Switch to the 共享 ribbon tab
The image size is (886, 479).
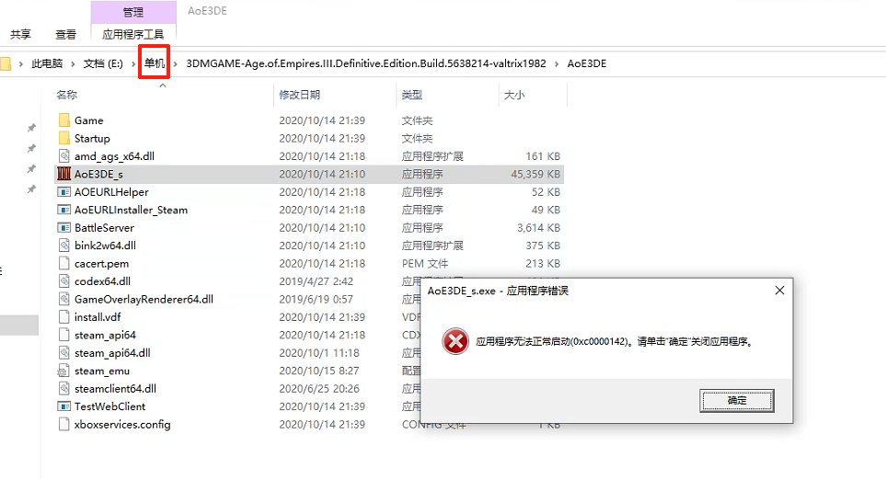click(20, 34)
